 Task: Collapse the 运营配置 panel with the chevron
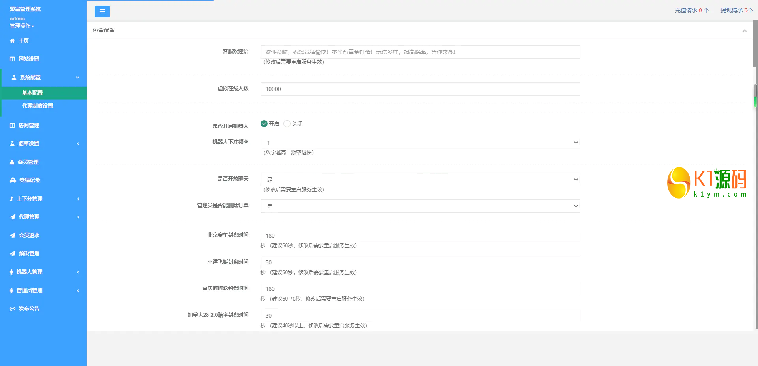point(744,31)
